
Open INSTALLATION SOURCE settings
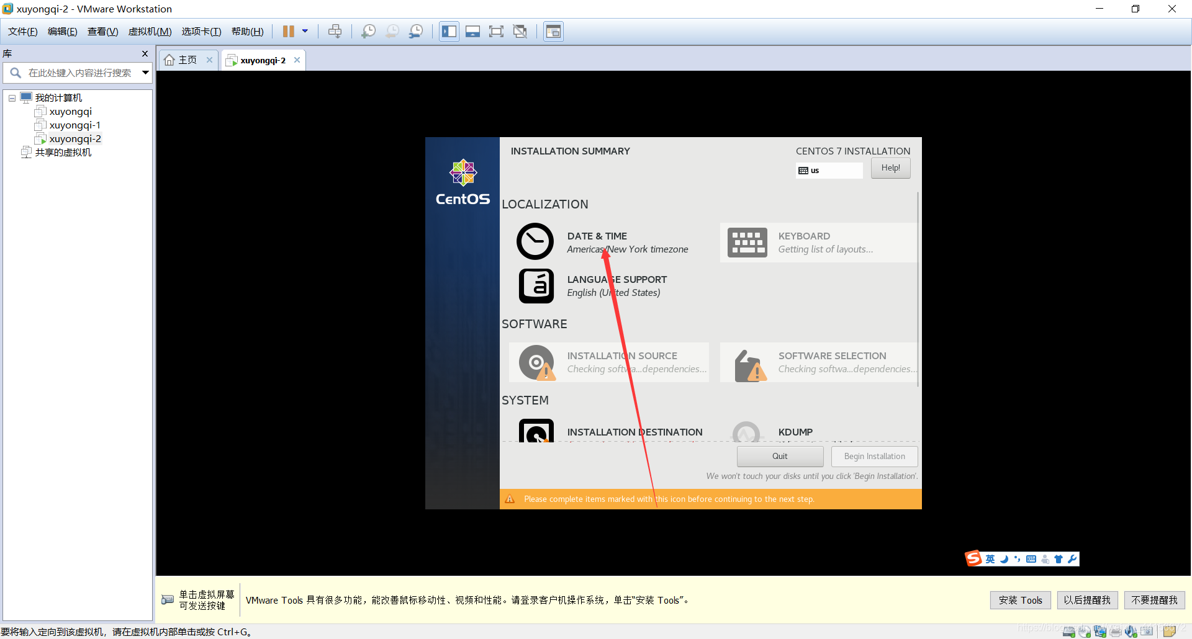click(x=609, y=362)
